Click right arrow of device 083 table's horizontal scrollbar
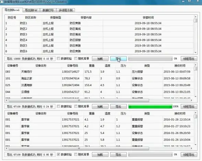The height and width of the screenshot is (161, 202). (192, 100)
